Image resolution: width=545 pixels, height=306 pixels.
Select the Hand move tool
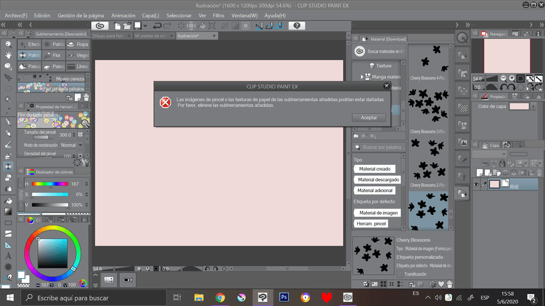[9, 55]
